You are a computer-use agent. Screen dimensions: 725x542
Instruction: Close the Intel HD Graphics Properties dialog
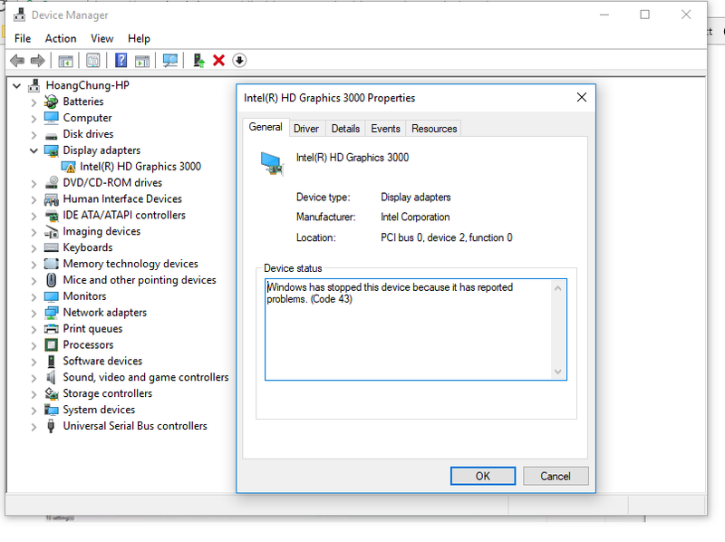[582, 98]
